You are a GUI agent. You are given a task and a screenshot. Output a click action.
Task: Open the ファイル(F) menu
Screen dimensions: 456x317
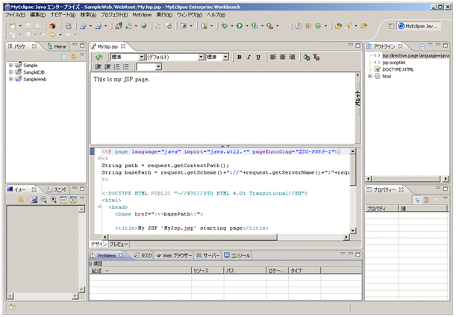coord(15,14)
